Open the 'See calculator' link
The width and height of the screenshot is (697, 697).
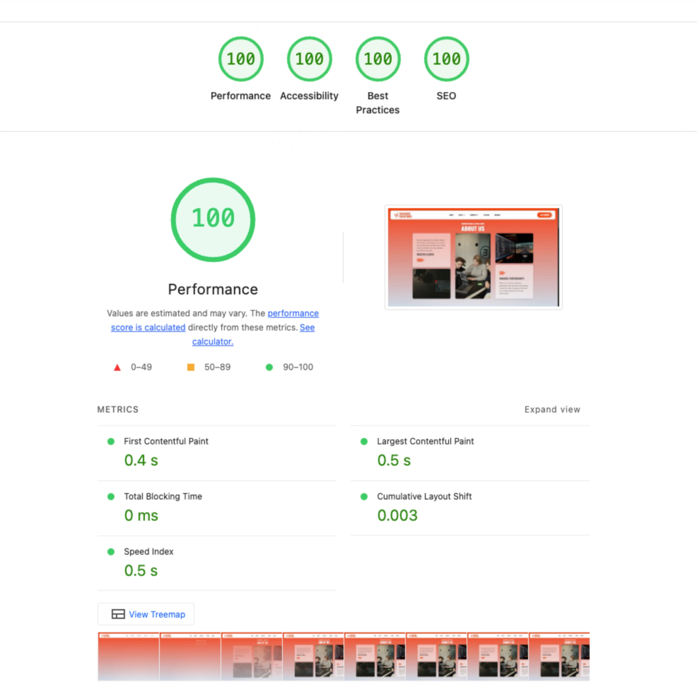tap(212, 341)
